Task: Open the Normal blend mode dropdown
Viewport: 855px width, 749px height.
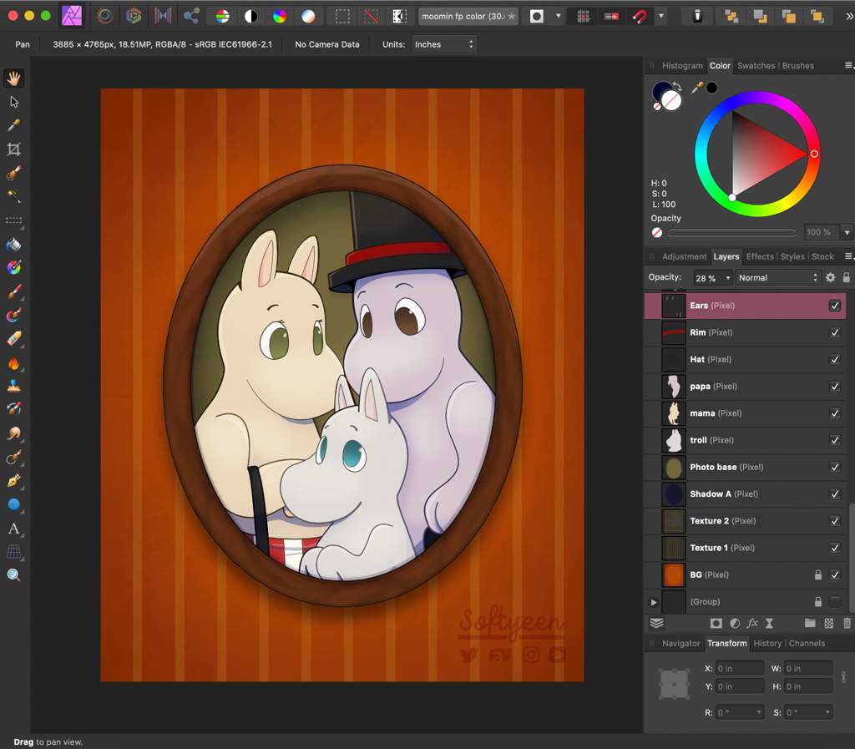Action: point(778,277)
